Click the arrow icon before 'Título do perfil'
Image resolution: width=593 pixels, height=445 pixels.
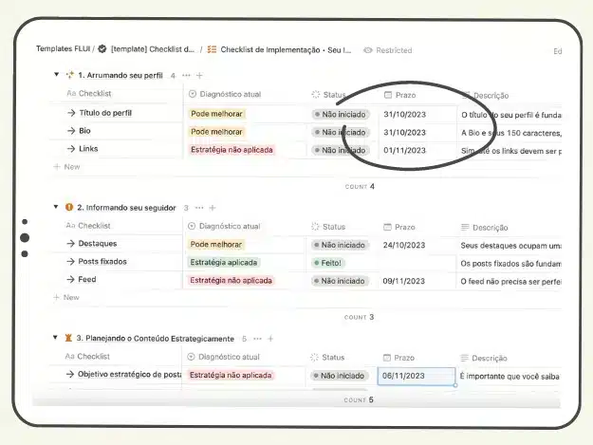click(71, 114)
